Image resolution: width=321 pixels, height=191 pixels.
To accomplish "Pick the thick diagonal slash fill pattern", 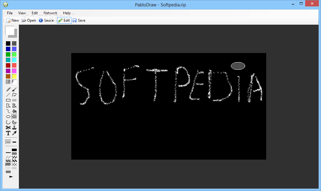I will 14,157.
